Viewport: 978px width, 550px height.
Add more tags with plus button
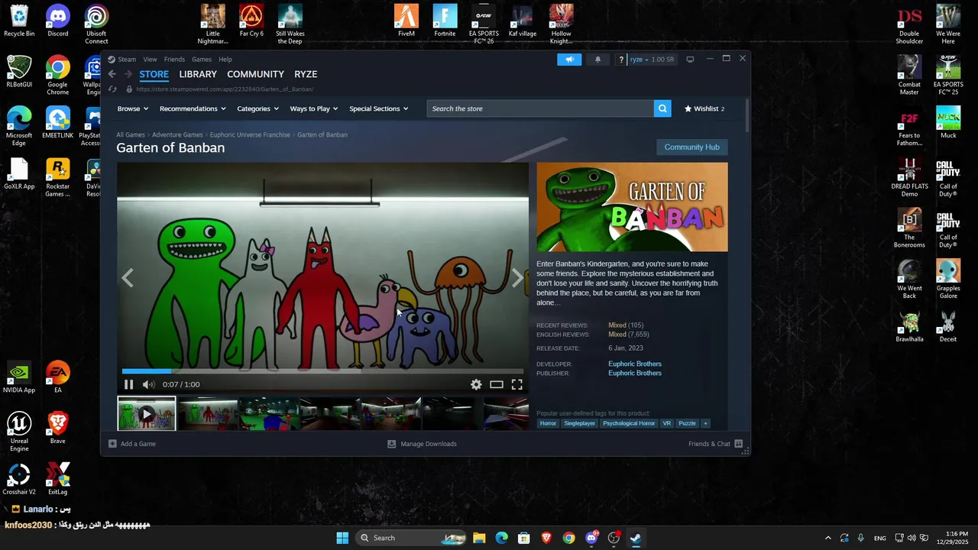pos(705,423)
